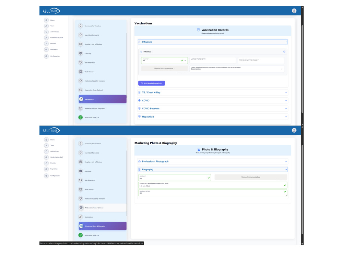Open Home icon in upper Vaccinations screen
This screenshot has height=257, width=343.
tap(46, 20)
